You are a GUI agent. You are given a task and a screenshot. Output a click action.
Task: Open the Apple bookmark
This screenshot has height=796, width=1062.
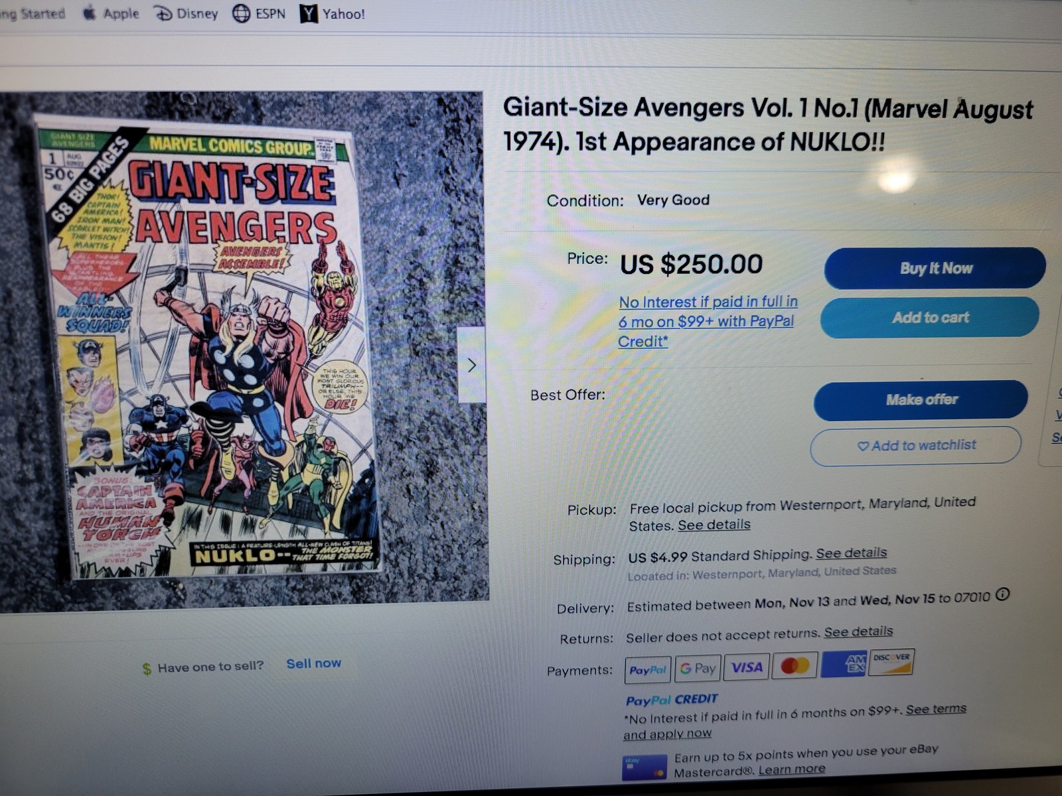[111, 13]
